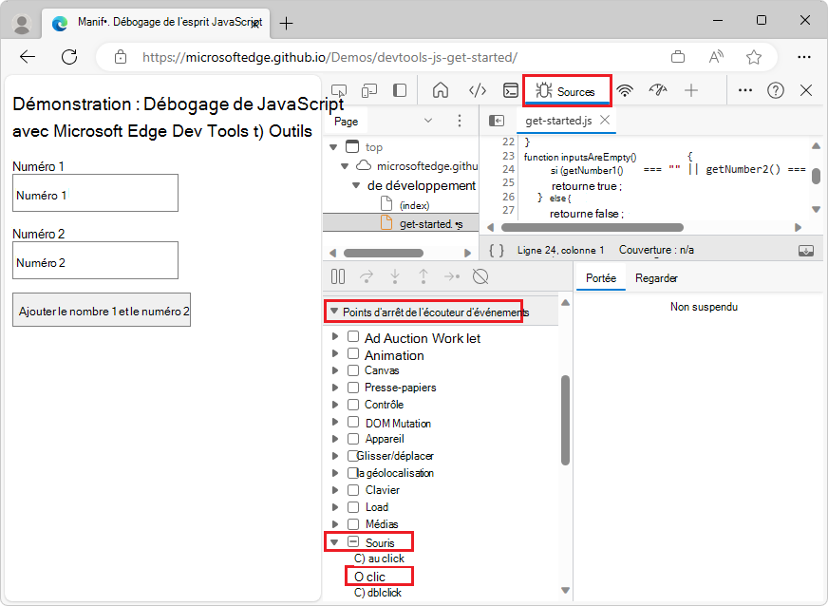Select the Inspect element tool icon
The image size is (828, 606).
[340, 89]
